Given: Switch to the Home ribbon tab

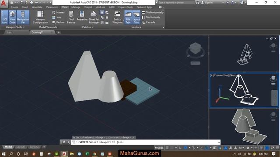Looking at the screenshot, I should click(x=14, y=7).
